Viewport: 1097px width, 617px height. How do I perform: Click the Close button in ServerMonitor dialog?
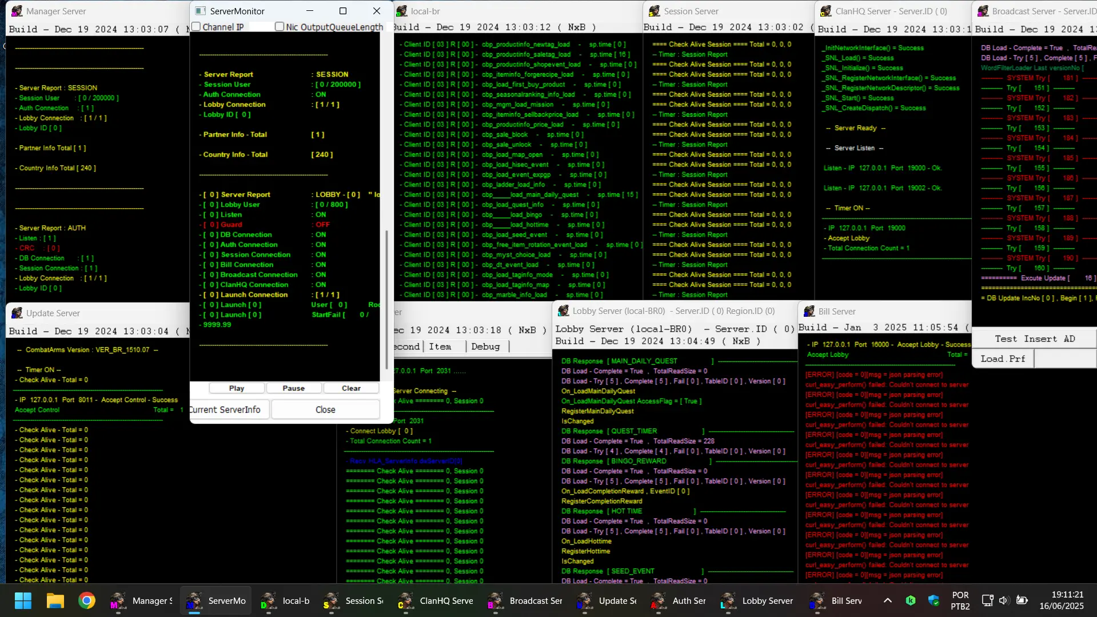click(325, 409)
